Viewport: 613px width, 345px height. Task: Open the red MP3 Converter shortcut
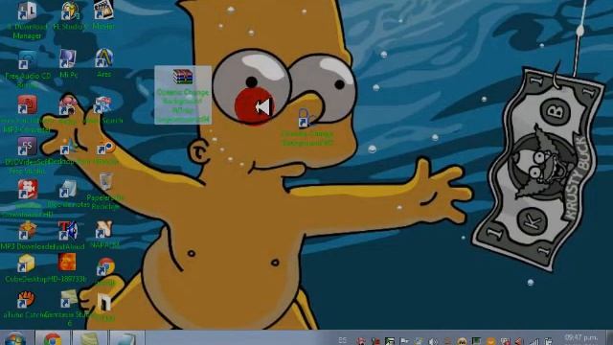[x=27, y=104]
